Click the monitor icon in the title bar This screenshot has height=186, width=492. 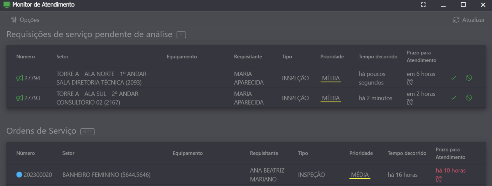[6, 5]
